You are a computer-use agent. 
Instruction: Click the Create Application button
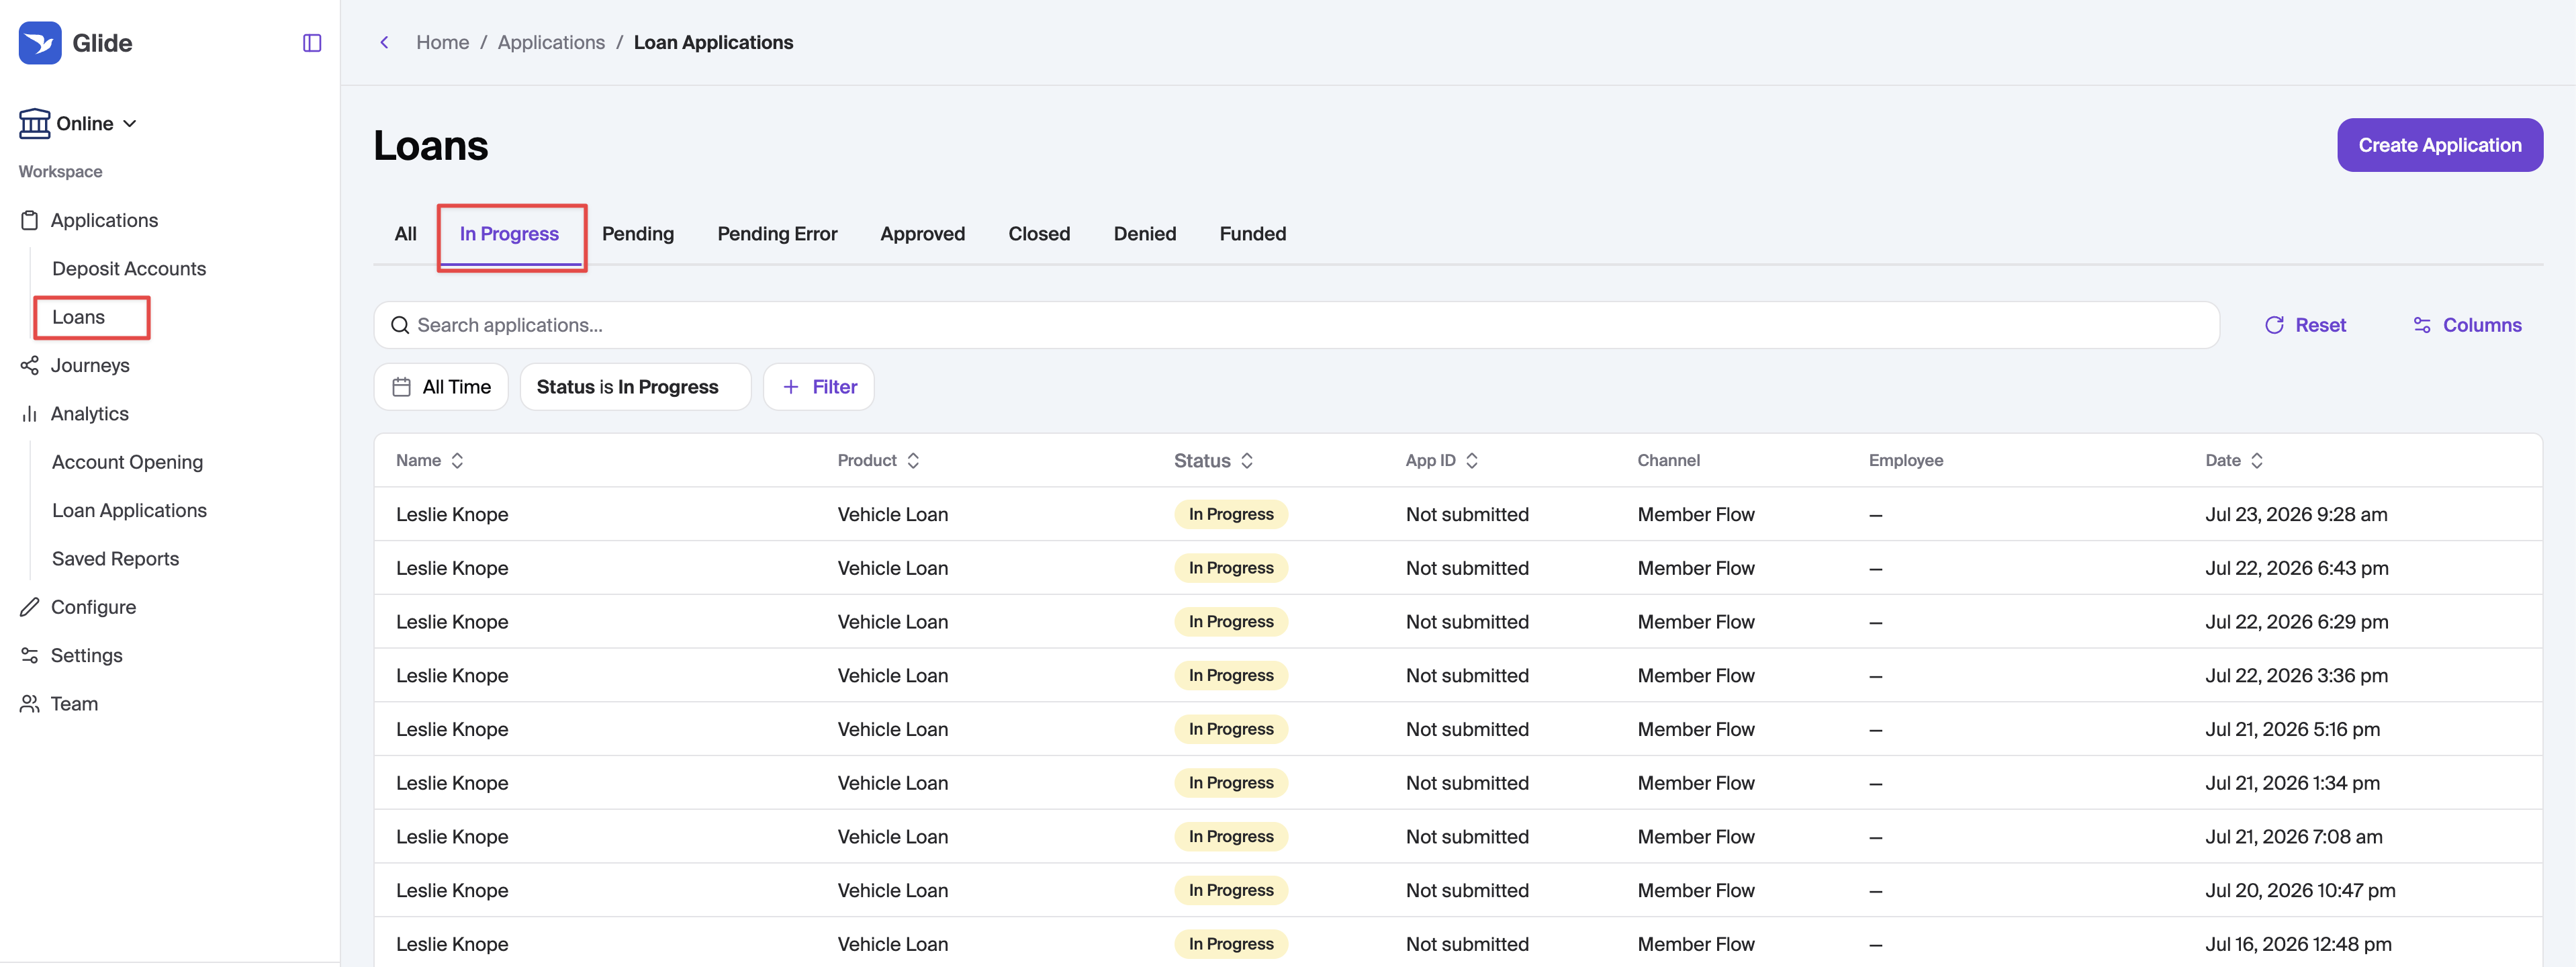(x=2439, y=145)
